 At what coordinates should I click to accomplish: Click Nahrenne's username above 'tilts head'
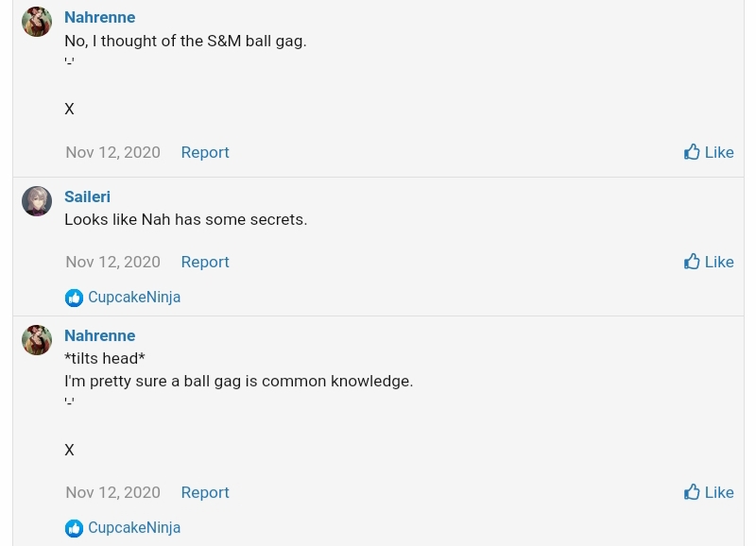point(99,335)
